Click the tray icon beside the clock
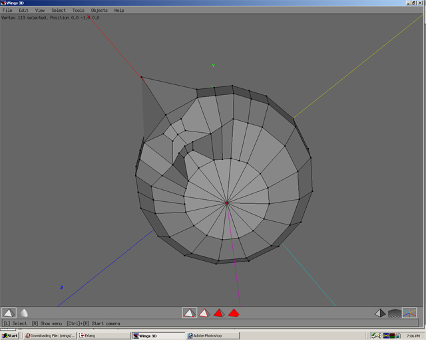Screen dimensions: 426x340 click(398, 335)
